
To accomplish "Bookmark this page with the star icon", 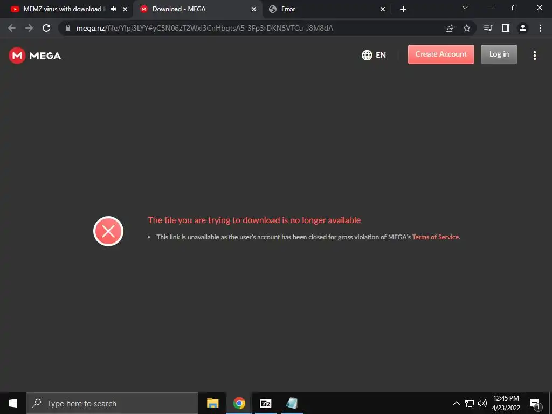I will point(467,28).
